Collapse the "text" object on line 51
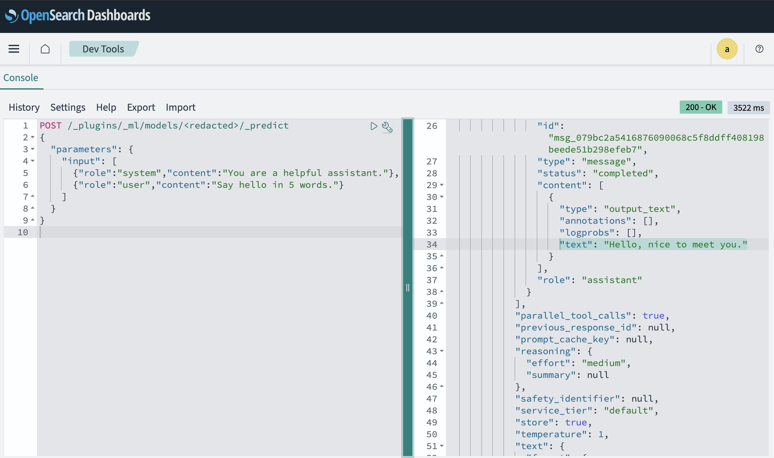This screenshot has width=774, height=458. (442, 446)
